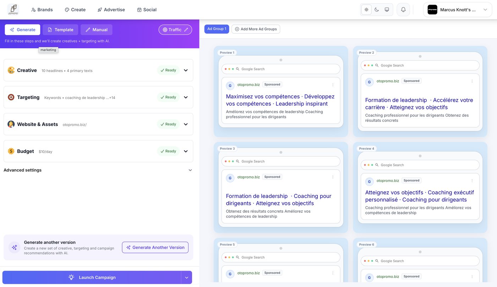This screenshot has width=497, height=287.
Task: Click the G favicon in Preview 2
Action: click(369, 82)
